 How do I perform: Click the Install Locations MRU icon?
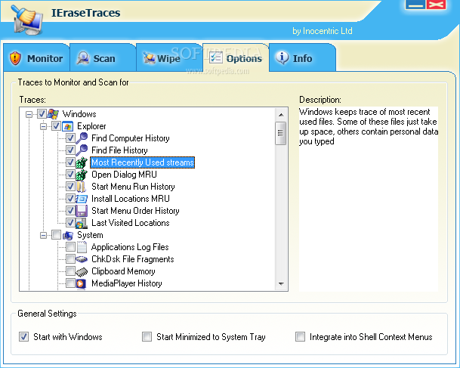(82, 199)
